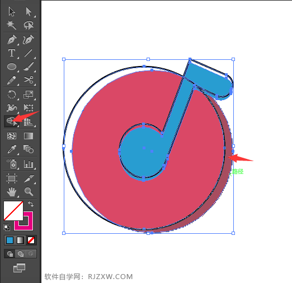Choose the Scissors tool
292x283 pixels.
point(29,80)
